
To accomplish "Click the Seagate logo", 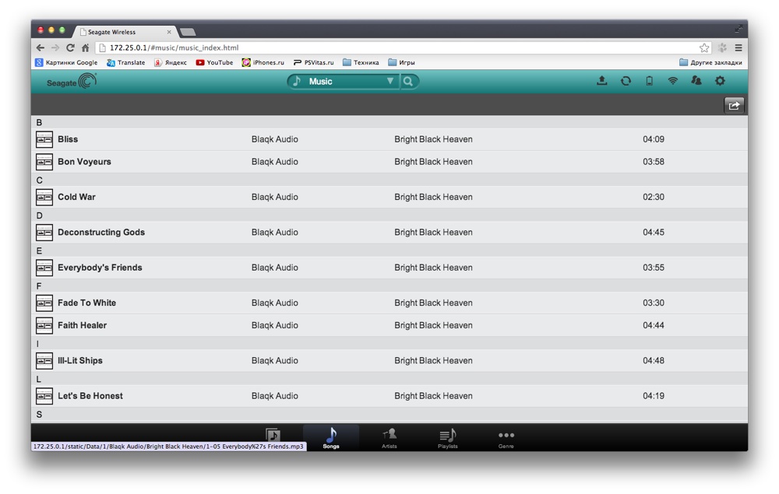I will click(x=72, y=82).
